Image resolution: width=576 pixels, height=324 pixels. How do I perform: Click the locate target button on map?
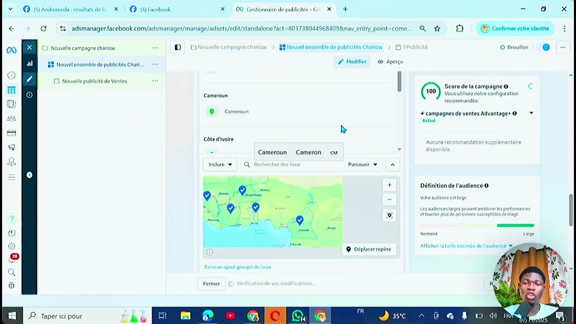pos(390,215)
